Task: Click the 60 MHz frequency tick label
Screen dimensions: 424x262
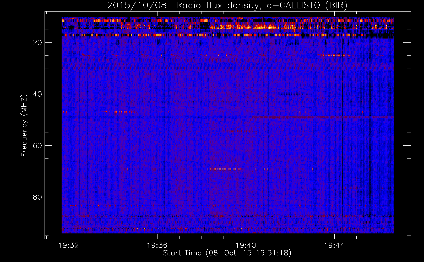Action: [x=38, y=146]
